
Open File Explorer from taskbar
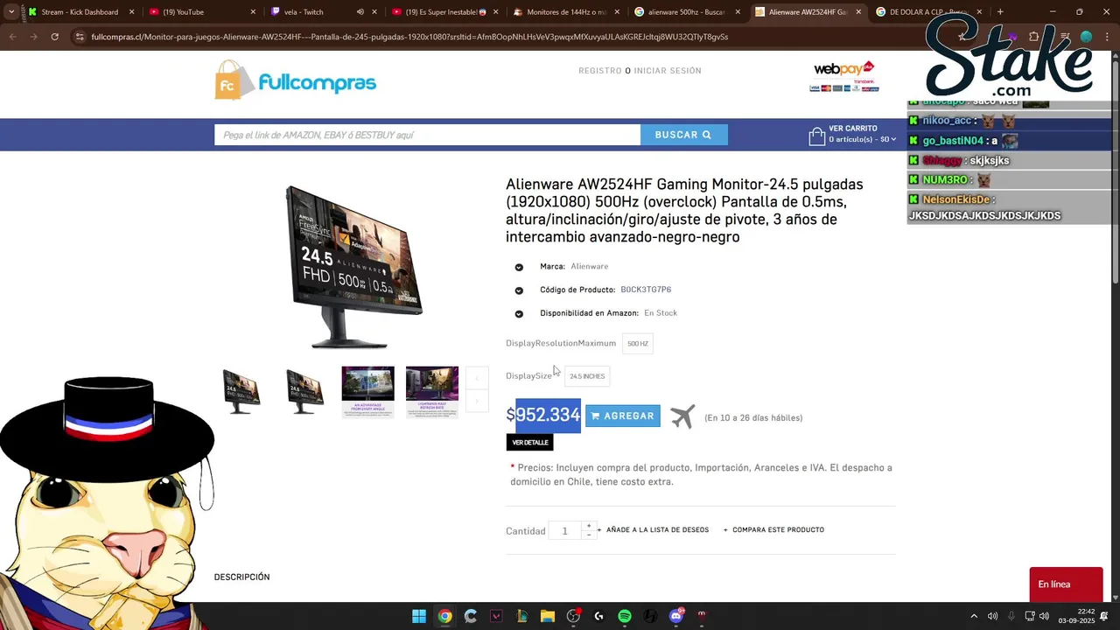click(548, 616)
